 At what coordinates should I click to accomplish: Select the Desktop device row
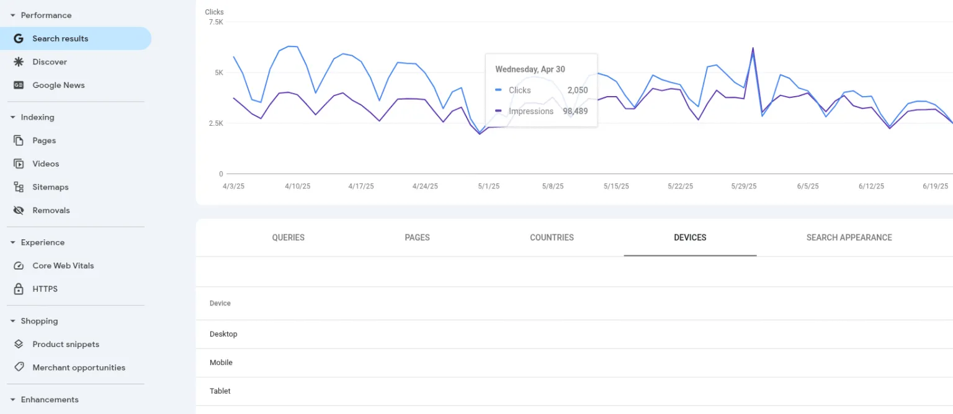[223, 334]
